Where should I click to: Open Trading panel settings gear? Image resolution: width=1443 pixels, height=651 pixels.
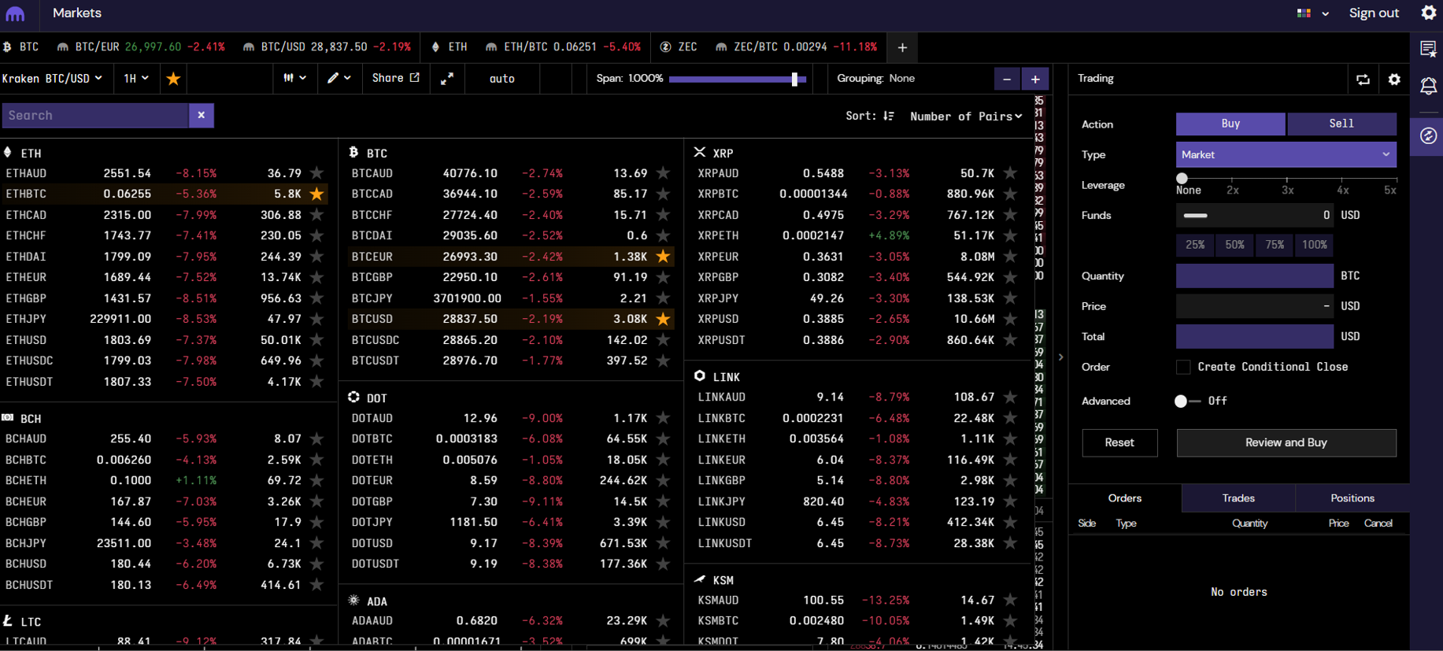(1394, 79)
